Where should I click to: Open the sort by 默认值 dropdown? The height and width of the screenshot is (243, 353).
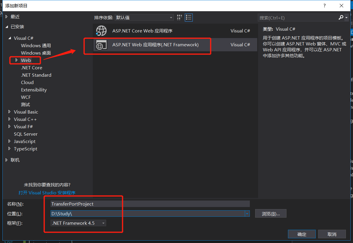click(x=144, y=17)
